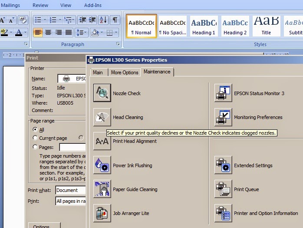Click the Grow Font icon
Viewport: 303px width, 228px height.
[2, 20]
